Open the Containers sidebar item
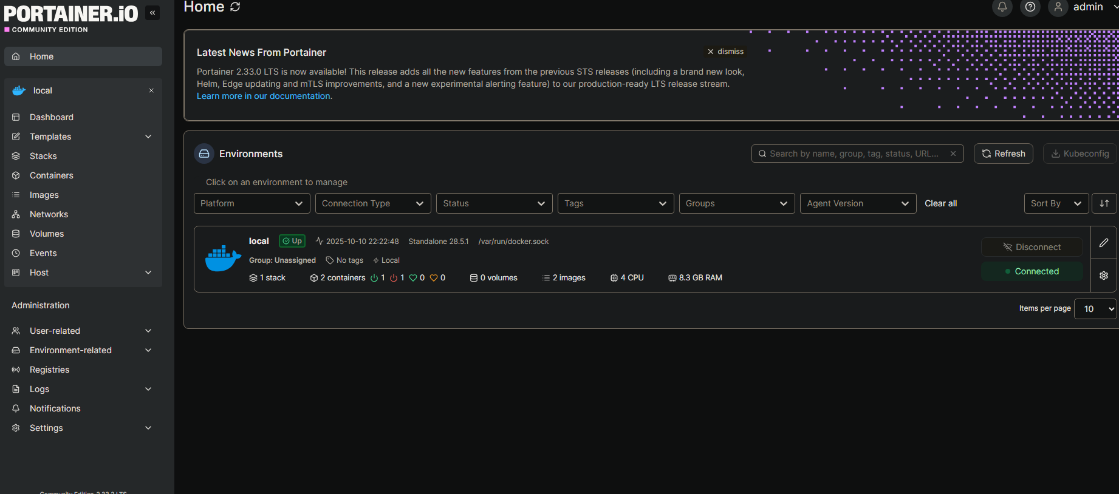The width and height of the screenshot is (1119, 494). click(x=83, y=175)
